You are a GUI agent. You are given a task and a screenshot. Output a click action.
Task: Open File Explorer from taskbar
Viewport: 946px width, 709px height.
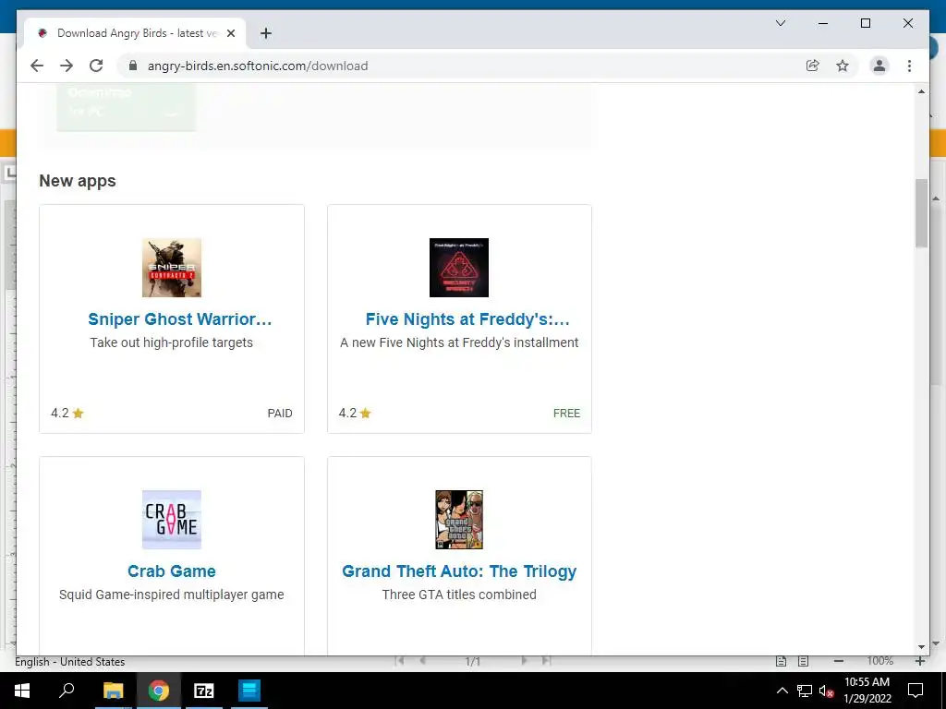point(113,691)
